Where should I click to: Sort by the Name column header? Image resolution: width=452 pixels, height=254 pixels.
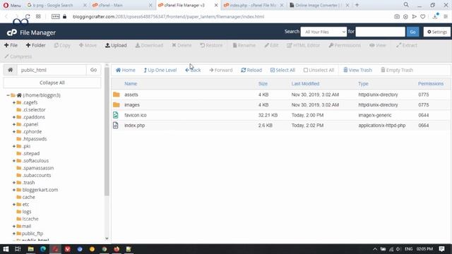point(131,84)
